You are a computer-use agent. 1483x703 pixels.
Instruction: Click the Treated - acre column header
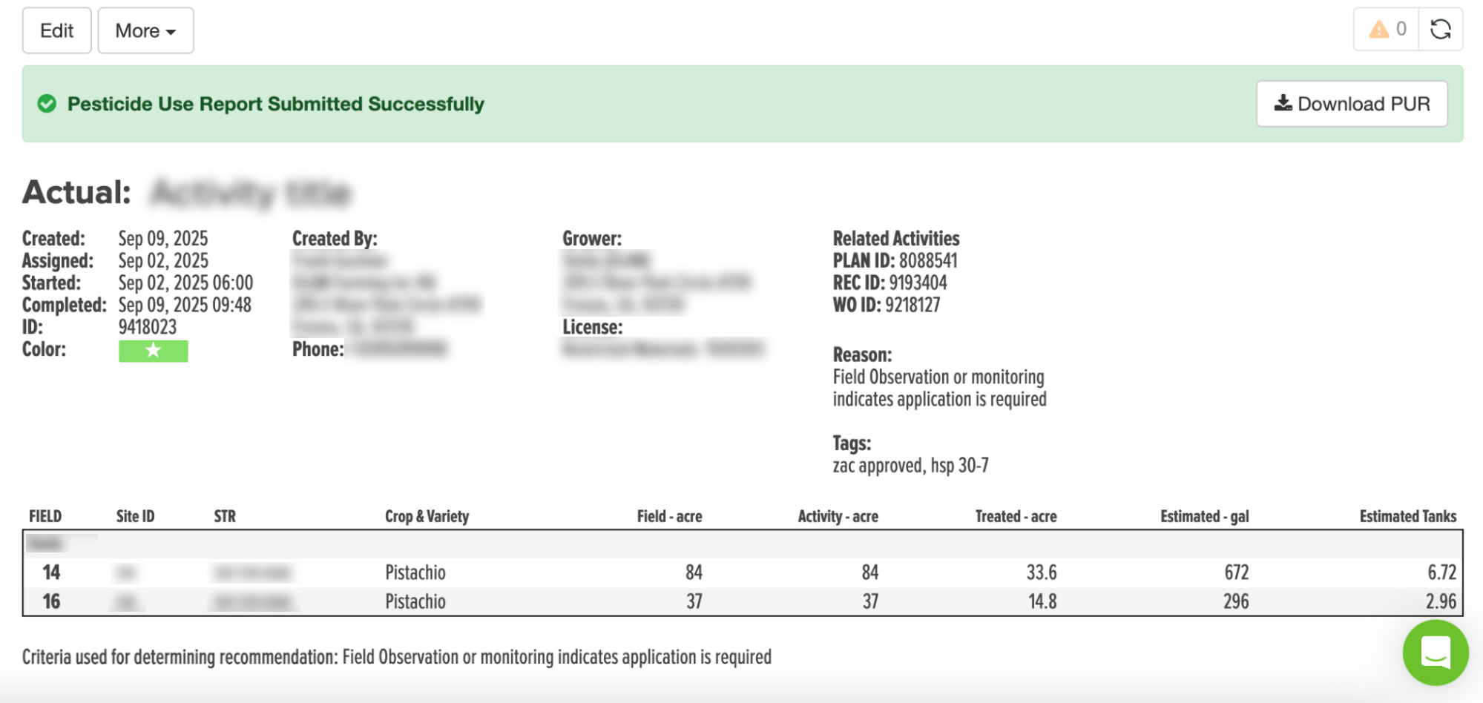[1016, 516]
